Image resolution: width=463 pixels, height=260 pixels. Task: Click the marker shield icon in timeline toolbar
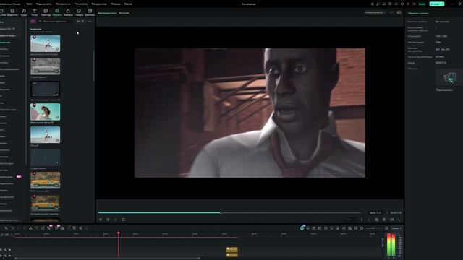331,228
